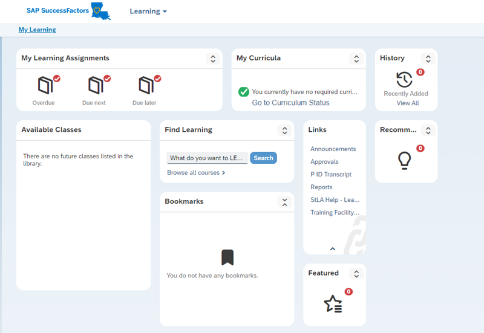Collapse the My Curricula panel
The width and height of the screenshot is (484, 333).
click(356, 59)
